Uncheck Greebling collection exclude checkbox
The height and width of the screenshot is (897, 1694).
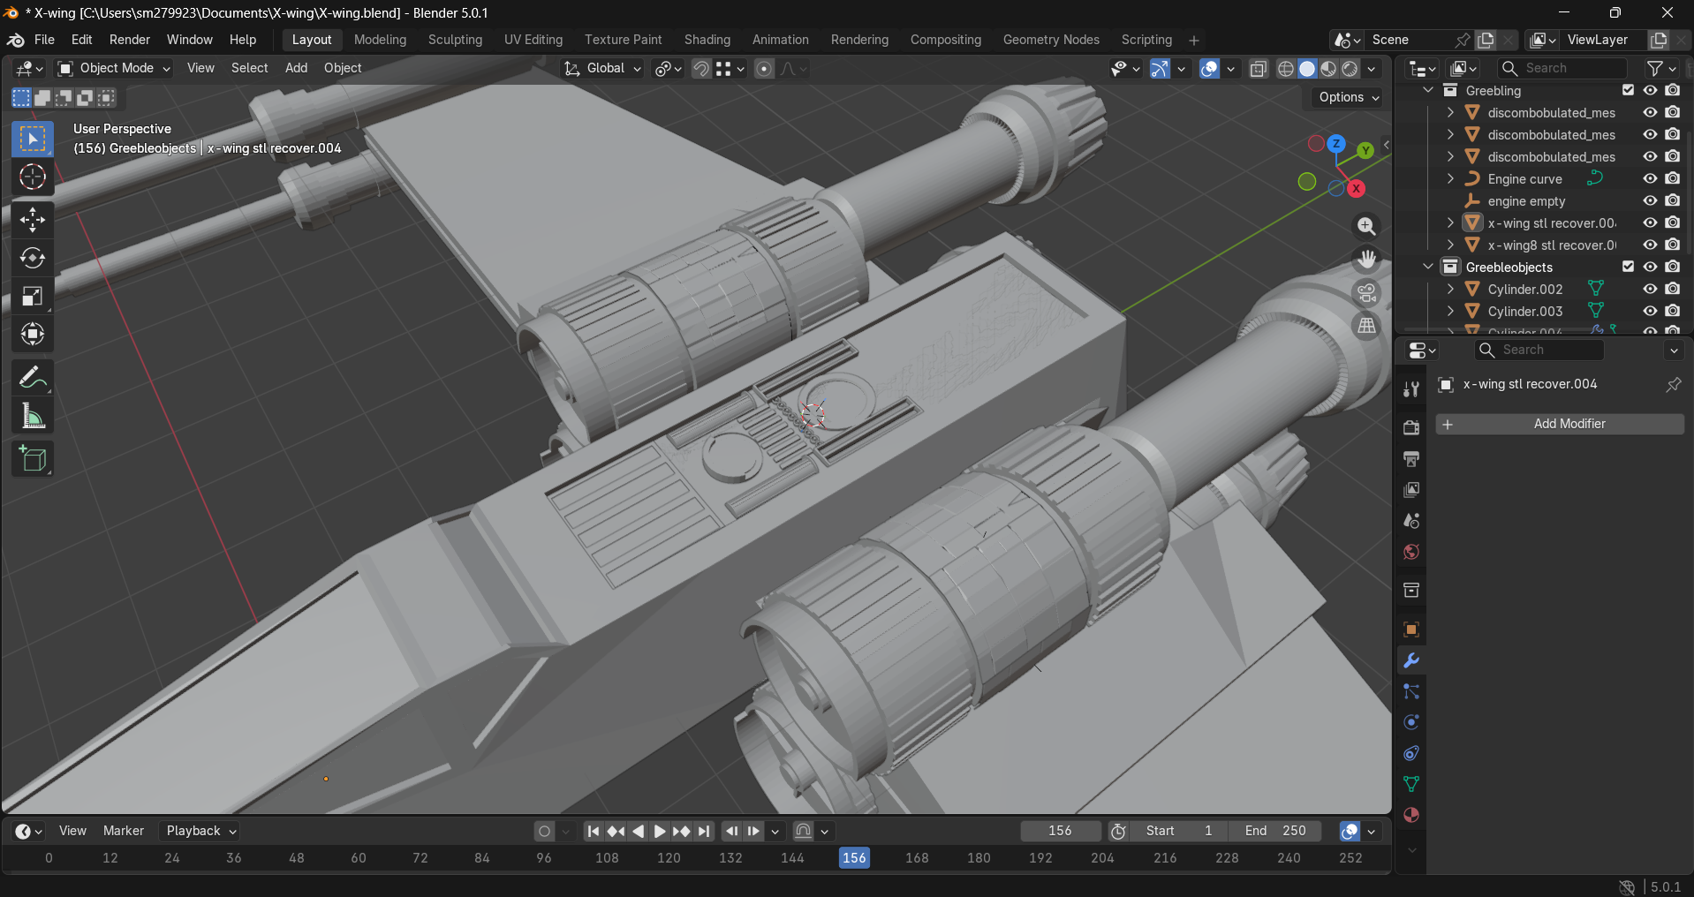pos(1628,90)
